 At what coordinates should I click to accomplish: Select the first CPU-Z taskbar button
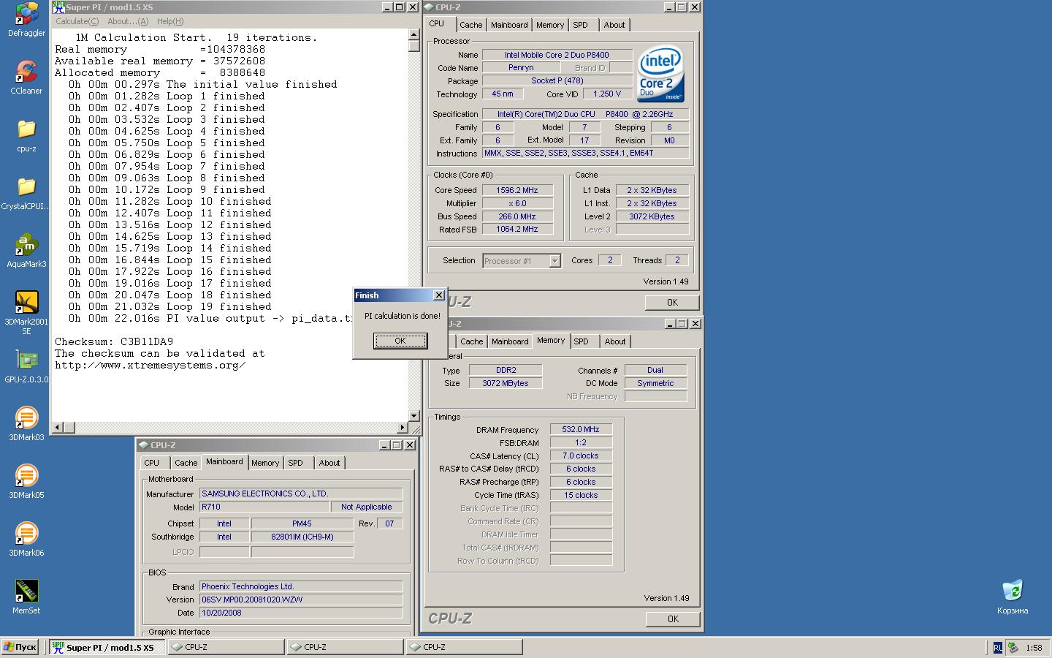click(226, 647)
